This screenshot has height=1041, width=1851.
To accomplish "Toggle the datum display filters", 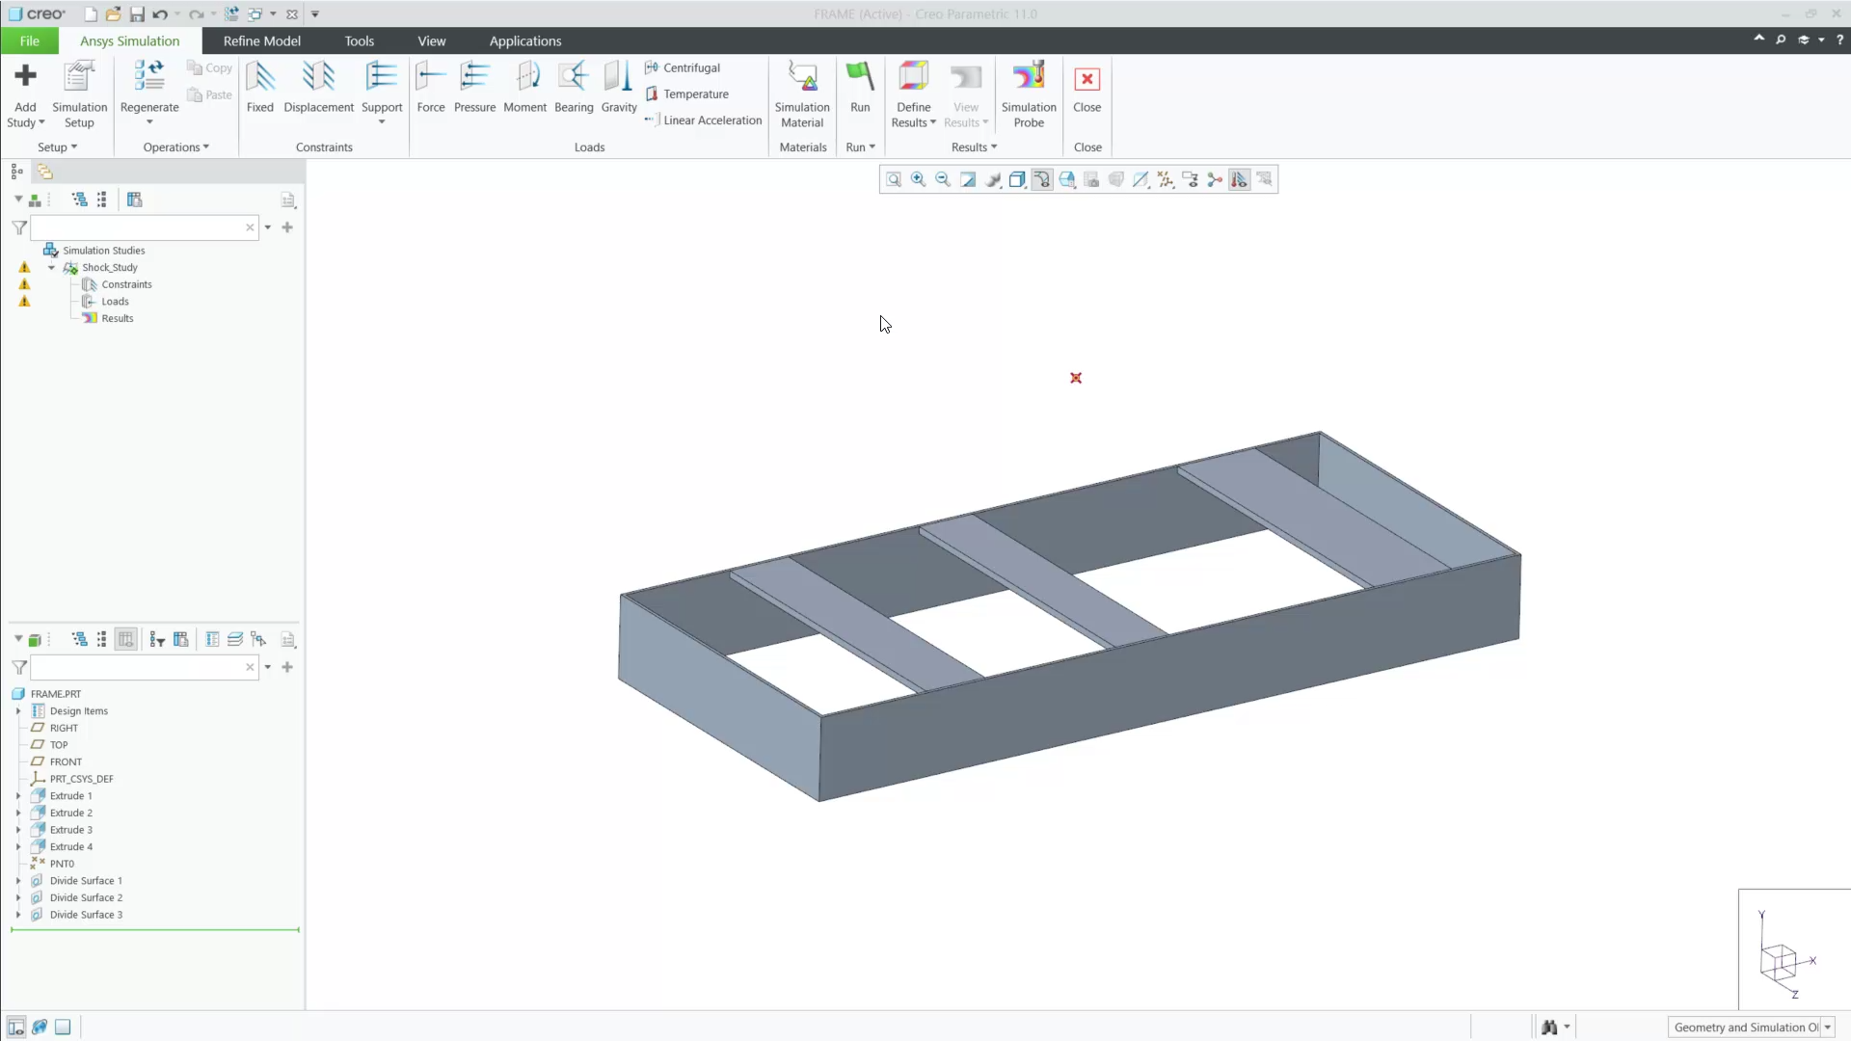I will (x=1167, y=179).
